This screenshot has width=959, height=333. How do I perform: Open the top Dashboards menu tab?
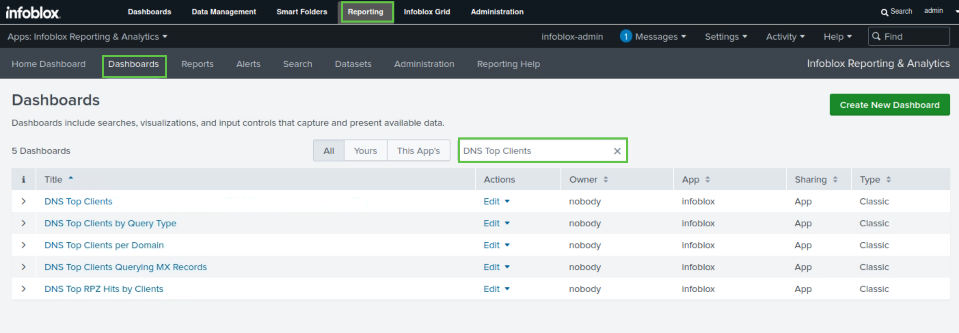(x=149, y=12)
